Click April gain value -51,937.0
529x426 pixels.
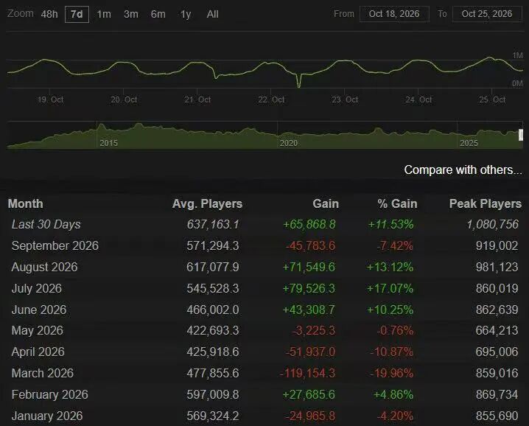311,352
